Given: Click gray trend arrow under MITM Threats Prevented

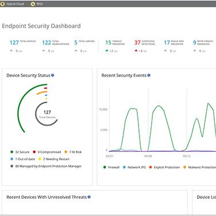Looking at the screenshot, I should pyautogui.click(x=195, y=51).
